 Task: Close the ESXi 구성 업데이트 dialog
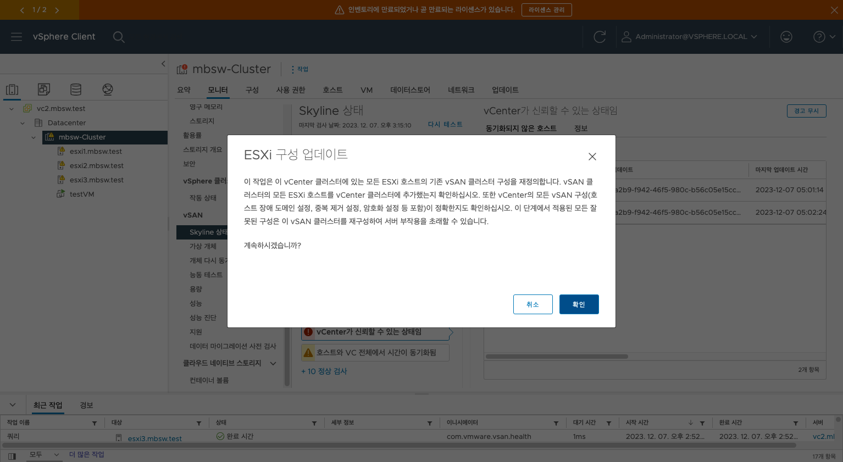(592, 157)
